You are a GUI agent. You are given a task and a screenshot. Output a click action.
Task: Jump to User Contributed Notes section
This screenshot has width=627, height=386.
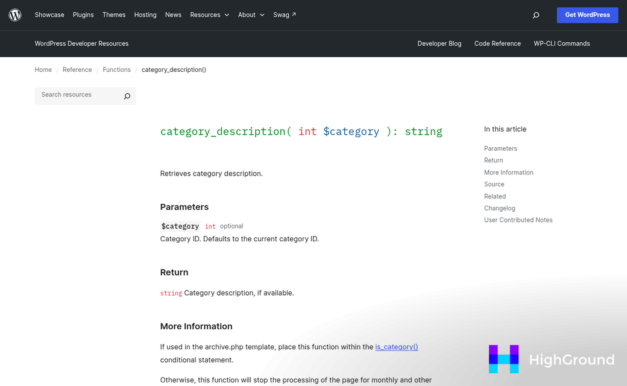point(518,220)
